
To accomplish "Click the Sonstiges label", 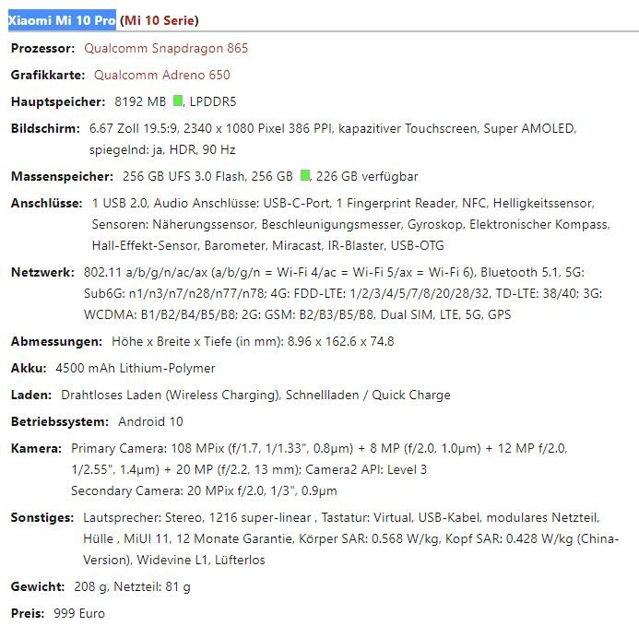I will tap(42, 517).
